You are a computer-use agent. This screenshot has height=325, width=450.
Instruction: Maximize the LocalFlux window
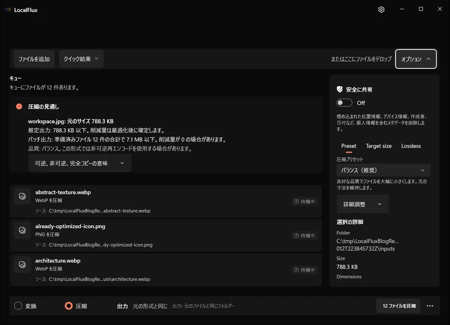click(421, 9)
